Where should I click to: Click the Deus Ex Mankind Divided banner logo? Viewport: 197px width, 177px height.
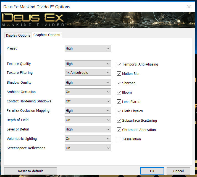click(33, 20)
